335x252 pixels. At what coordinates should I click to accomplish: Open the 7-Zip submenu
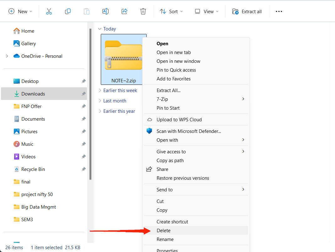[x=196, y=99]
